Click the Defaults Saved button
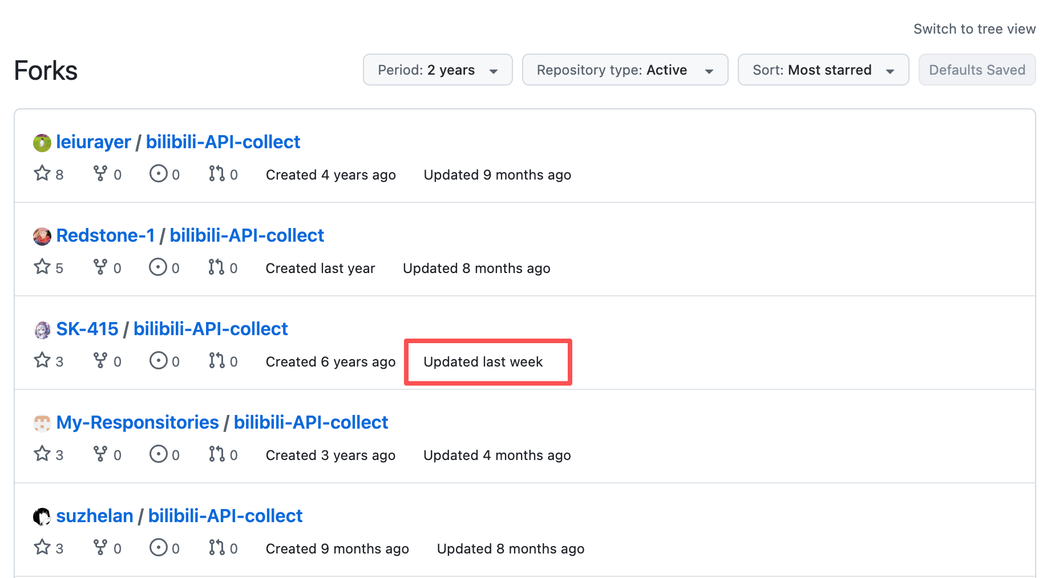This screenshot has height=578, width=1059. coord(977,70)
